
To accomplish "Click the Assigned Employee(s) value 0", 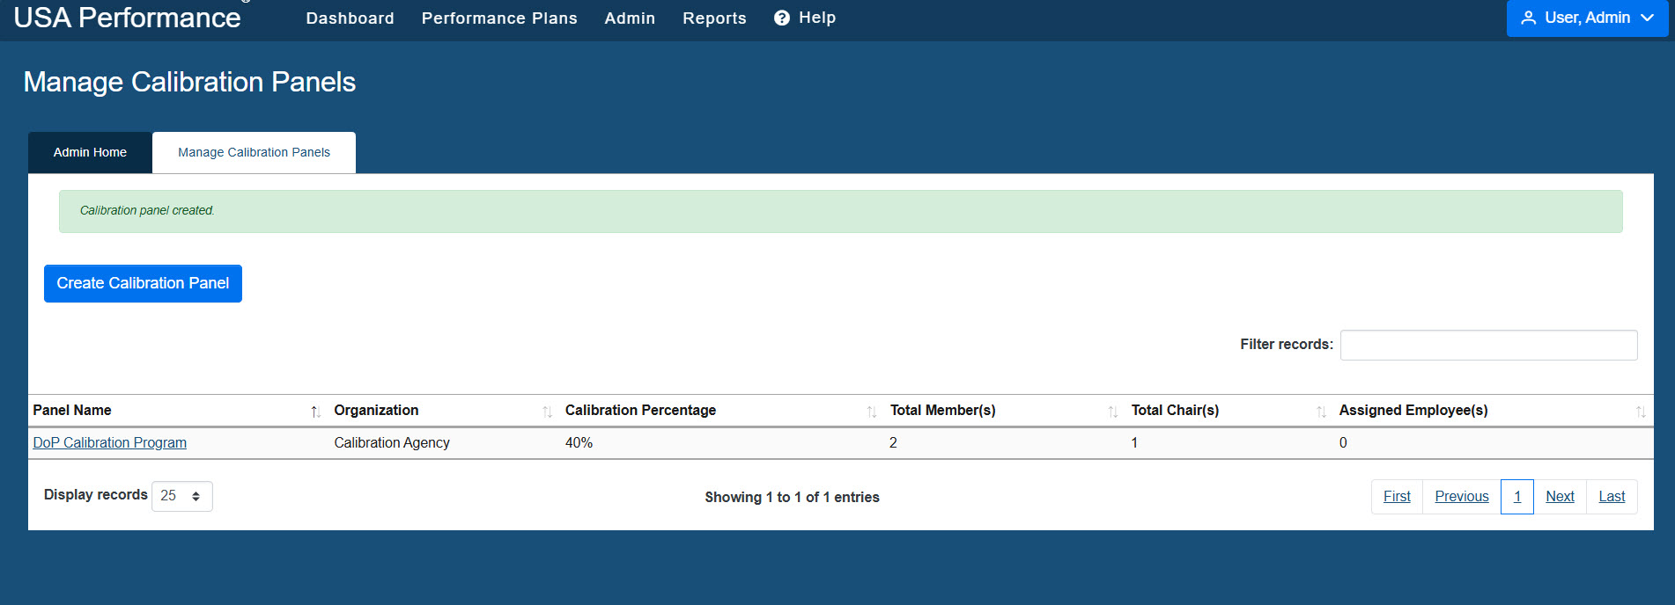I will (x=1343, y=442).
